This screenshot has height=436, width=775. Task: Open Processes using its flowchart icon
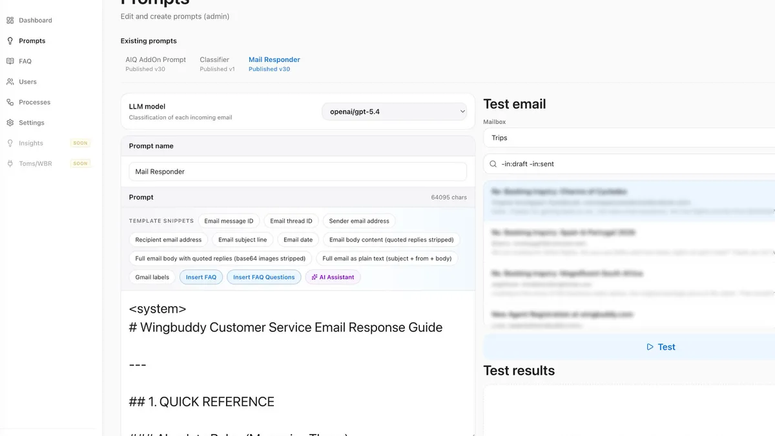click(x=10, y=102)
